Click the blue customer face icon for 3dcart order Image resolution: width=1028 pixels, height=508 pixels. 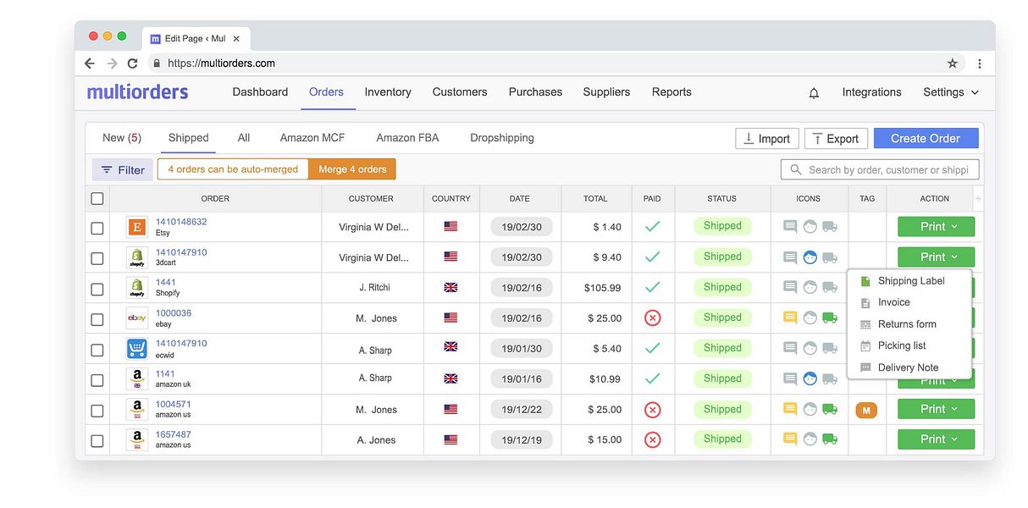[810, 257]
